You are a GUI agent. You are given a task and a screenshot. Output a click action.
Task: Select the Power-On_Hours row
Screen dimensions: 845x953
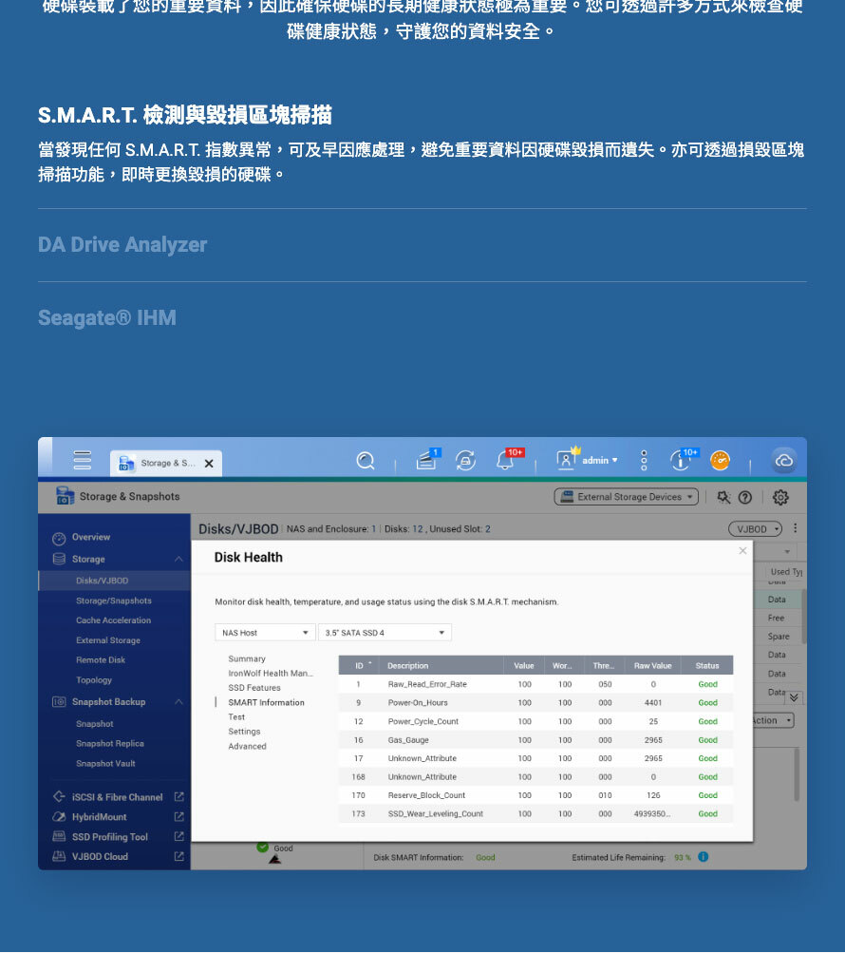tap(535, 702)
